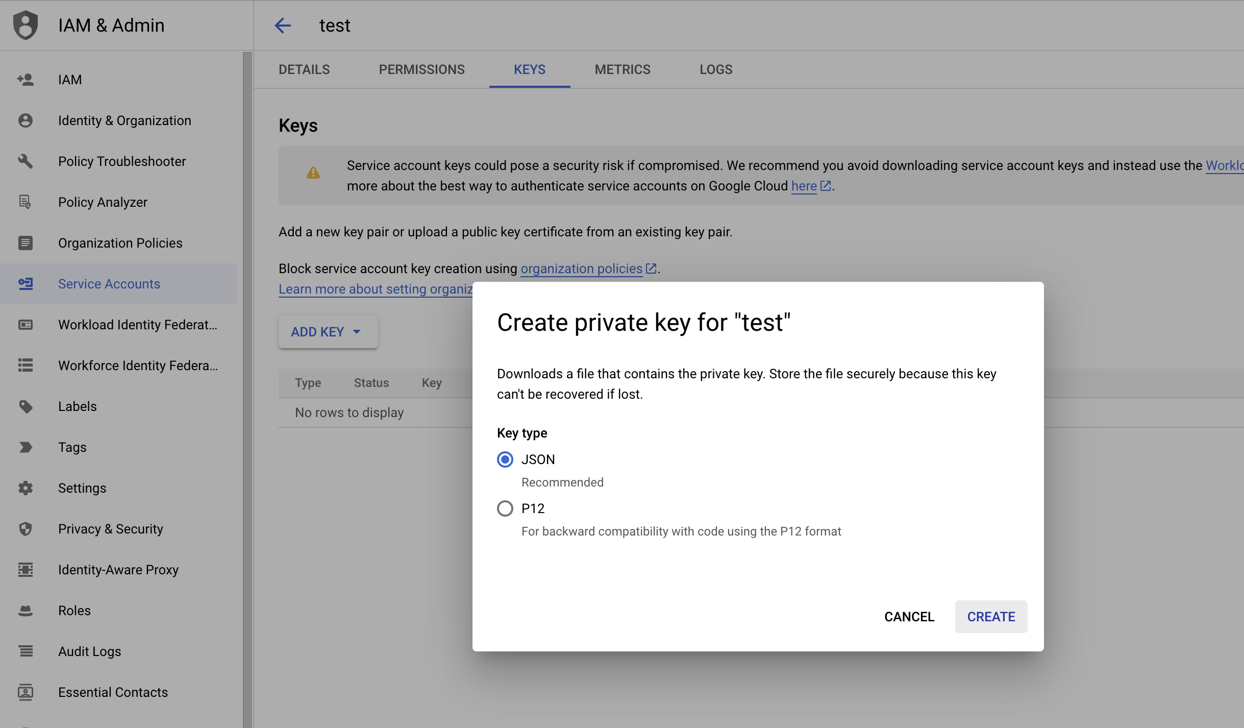1244x728 pixels.
Task: Click CREATE to generate the private key
Action: coord(991,617)
